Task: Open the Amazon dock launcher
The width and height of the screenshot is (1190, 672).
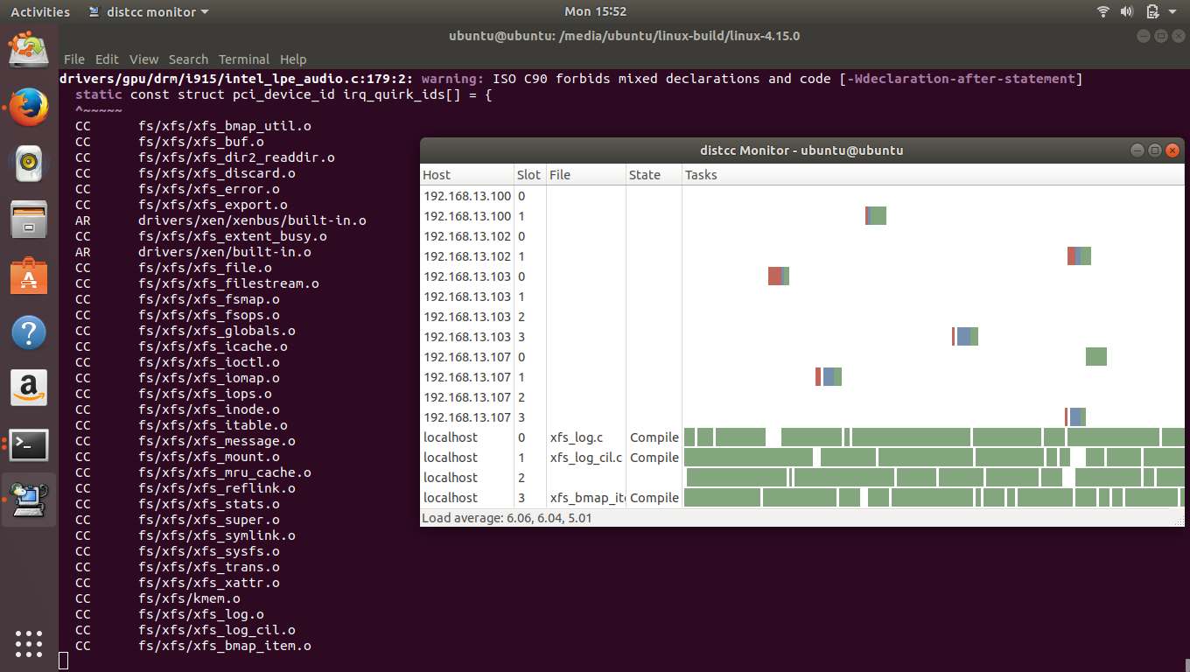Action: [29, 388]
